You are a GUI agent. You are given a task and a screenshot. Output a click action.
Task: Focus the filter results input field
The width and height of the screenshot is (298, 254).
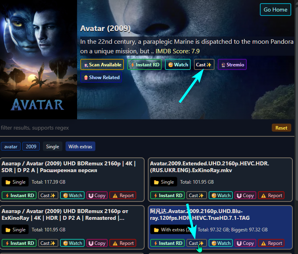click(x=133, y=128)
